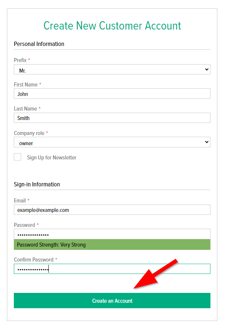The image size is (225, 329).
Task: Click the Sign Up for Newsletter label text
Action: pyautogui.click(x=52, y=158)
